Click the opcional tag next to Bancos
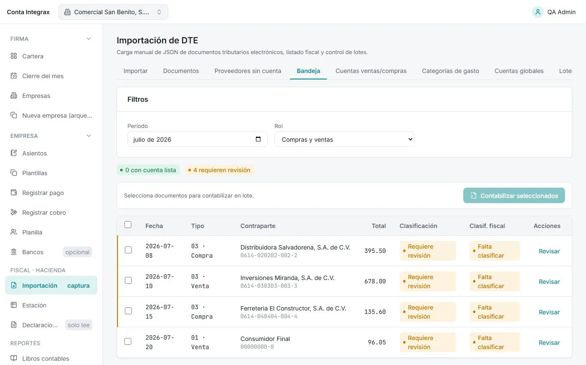586x365 pixels. (78, 252)
